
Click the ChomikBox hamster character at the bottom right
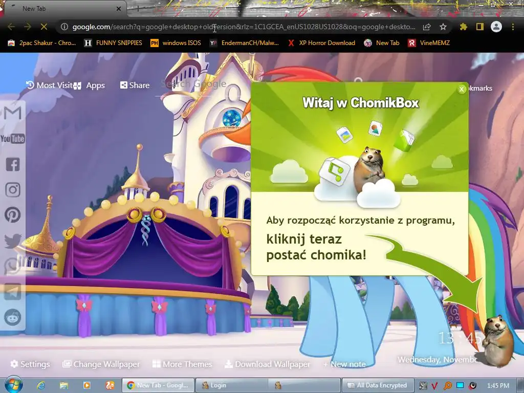click(497, 341)
